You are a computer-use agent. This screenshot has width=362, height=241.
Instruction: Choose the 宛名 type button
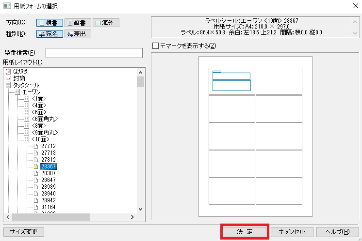point(49,34)
